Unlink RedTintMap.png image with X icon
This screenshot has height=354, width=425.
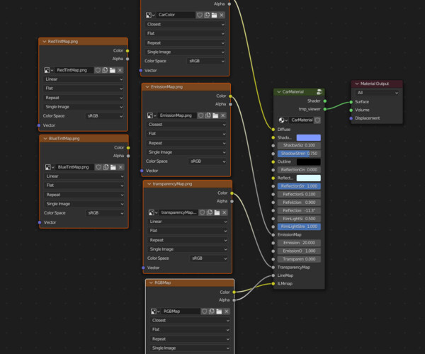pos(120,70)
